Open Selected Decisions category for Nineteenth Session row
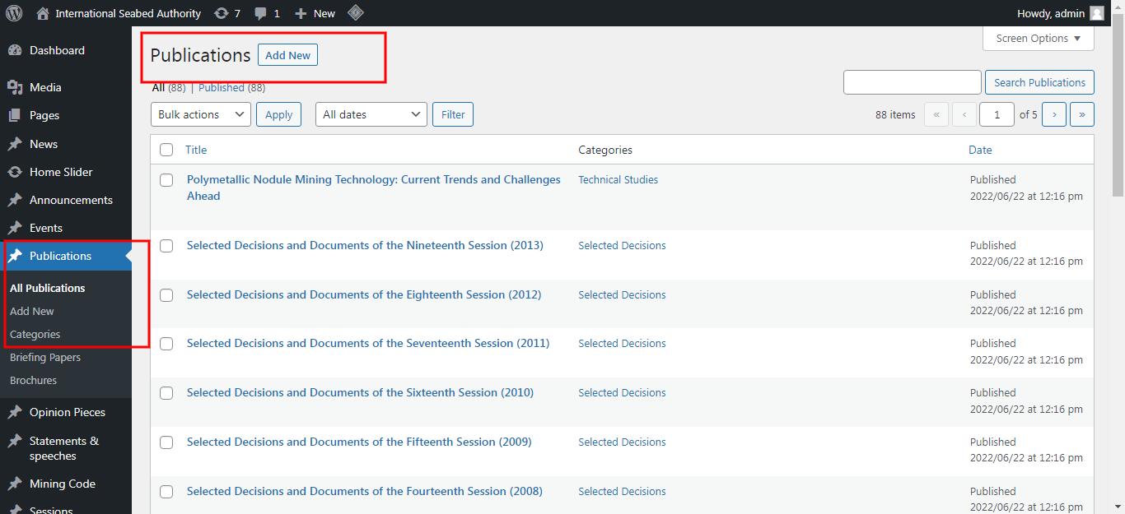The image size is (1125, 514). pyautogui.click(x=622, y=245)
